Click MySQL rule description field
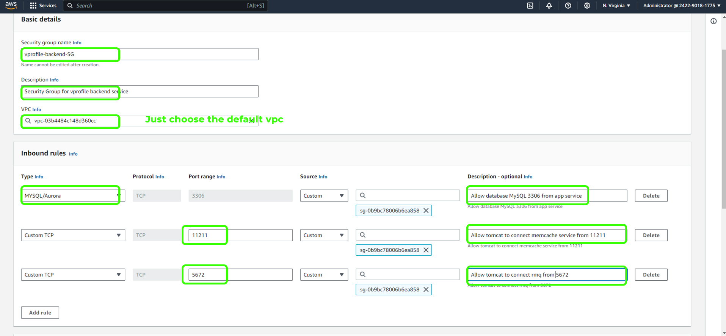Screen dimensions: 726x336 coord(547,196)
